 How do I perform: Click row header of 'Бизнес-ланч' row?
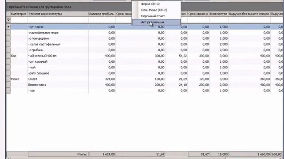pos(8,85)
